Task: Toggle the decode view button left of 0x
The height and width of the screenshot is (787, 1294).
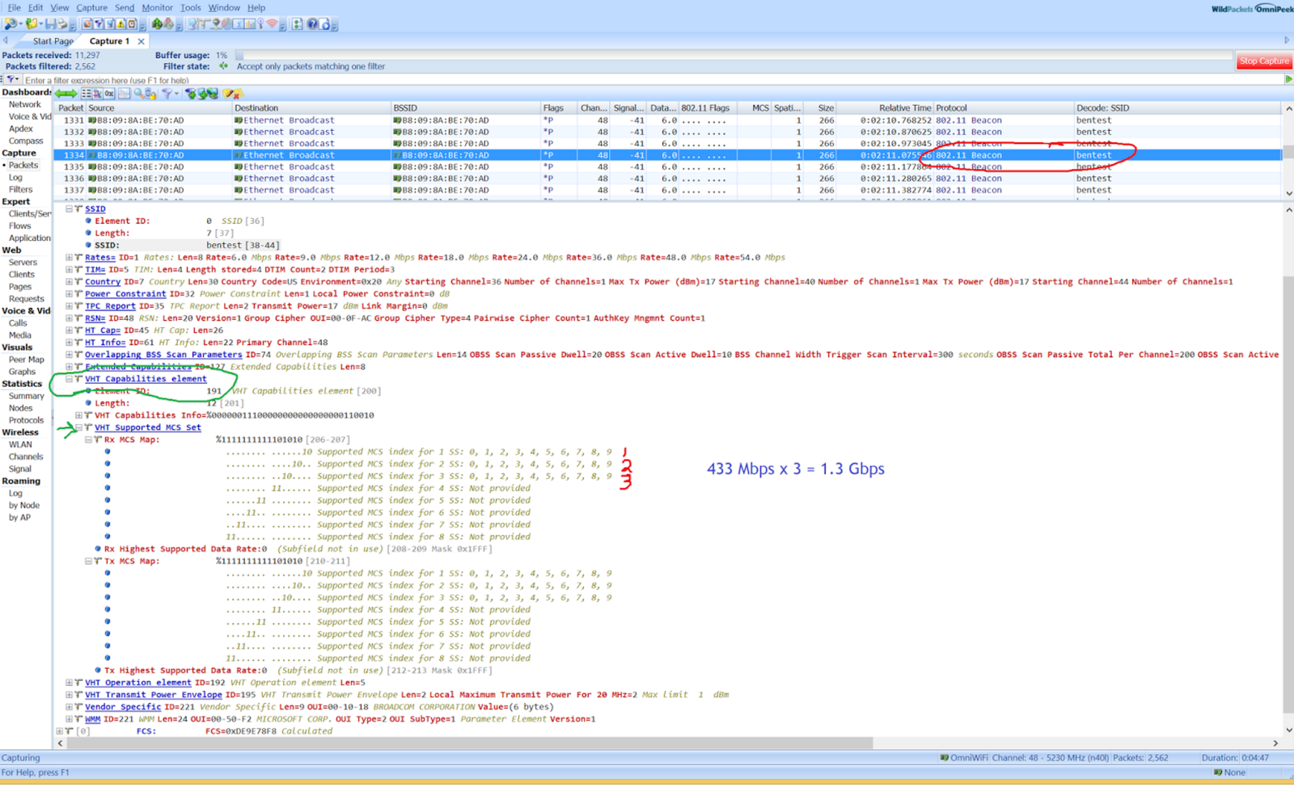Action: click(x=97, y=94)
